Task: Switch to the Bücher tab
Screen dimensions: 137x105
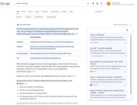Action: pos(64,12)
